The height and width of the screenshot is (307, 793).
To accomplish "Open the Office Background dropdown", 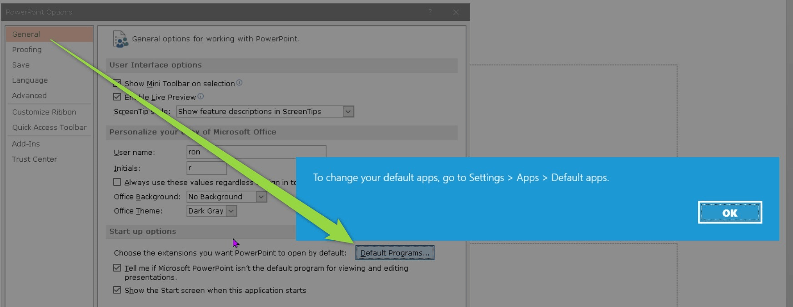I will click(261, 197).
